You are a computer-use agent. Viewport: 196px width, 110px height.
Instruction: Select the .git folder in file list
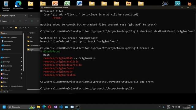tap(31, 37)
